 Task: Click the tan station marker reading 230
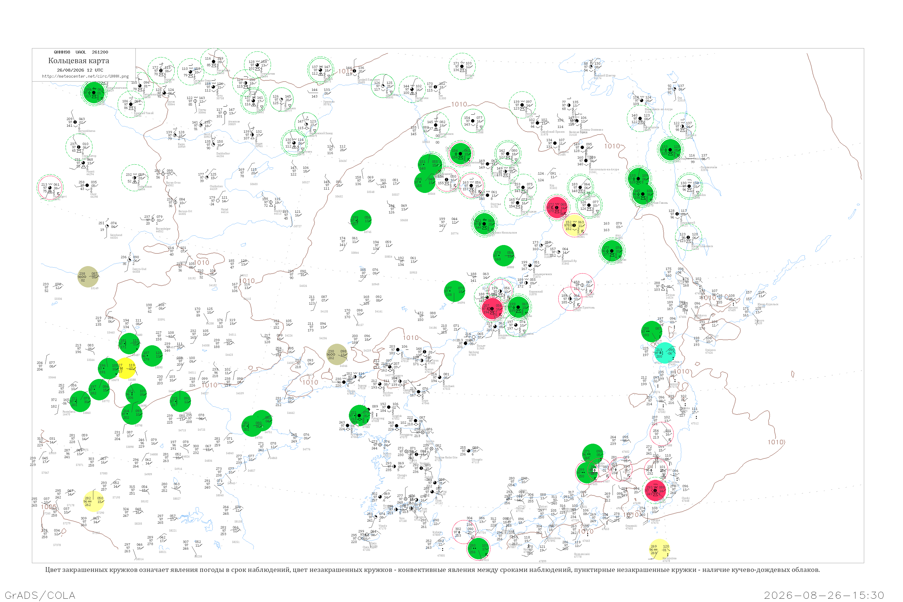(x=337, y=354)
